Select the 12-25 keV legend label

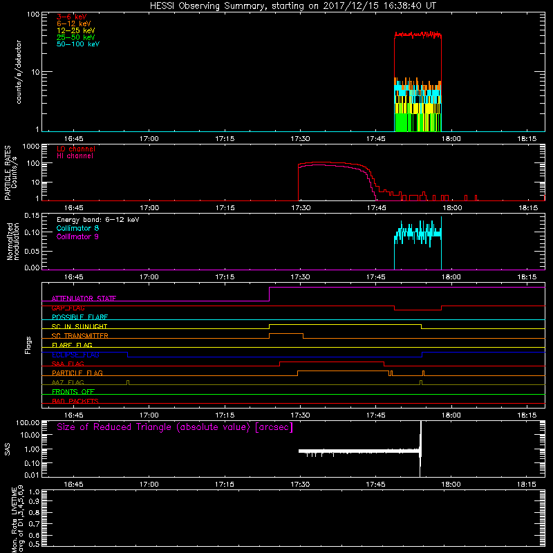(x=76, y=30)
